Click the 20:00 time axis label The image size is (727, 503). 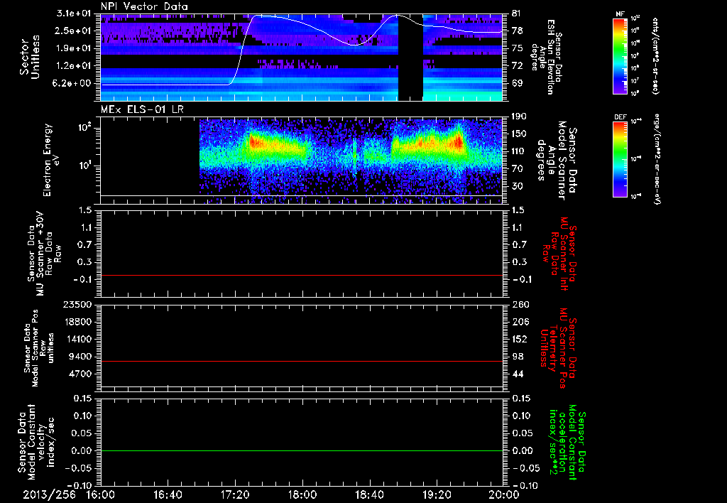504,494
